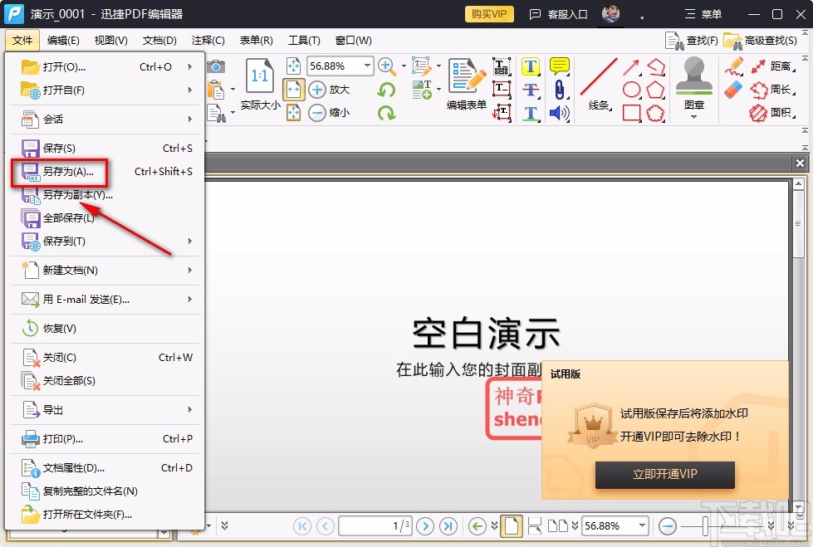Open the 注释 comment menu

click(208, 40)
